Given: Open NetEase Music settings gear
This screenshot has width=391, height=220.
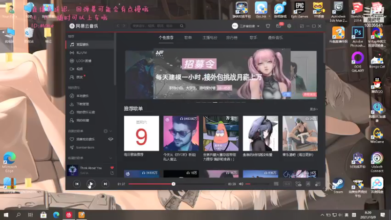Looking at the screenshot, I should tap(289, 26).
